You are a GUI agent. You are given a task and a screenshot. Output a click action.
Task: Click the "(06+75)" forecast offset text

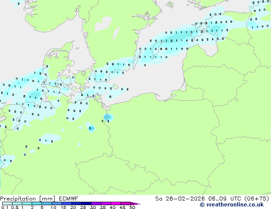(x=257, y=199)
